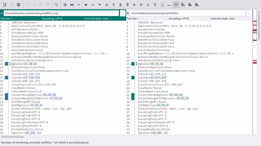Go to next unsolved conflict (triple down)
The image size is (261, 146).
pos(128,5)
